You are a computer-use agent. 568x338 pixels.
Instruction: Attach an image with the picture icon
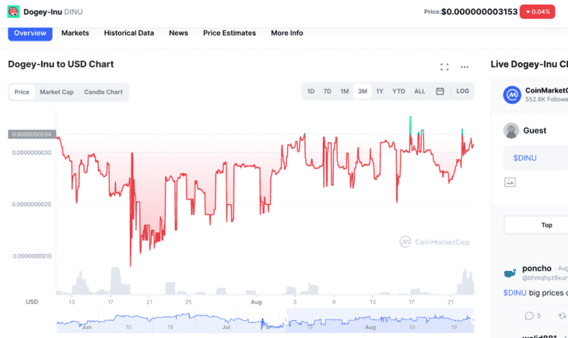coord(510,182)
